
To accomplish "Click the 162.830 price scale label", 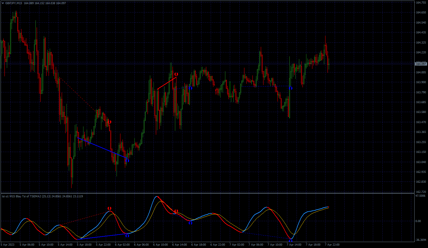I will coord(421,182).
